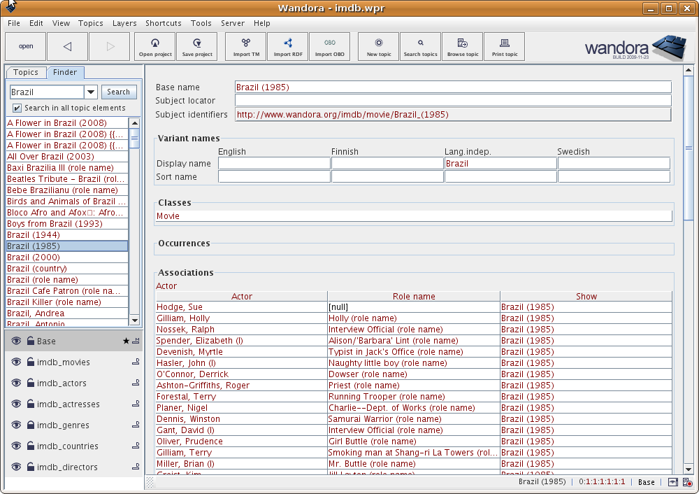The width and height of the screenshot is (699, 494).
Task: Click the Import RDF icon
Action: pos(287,46)
